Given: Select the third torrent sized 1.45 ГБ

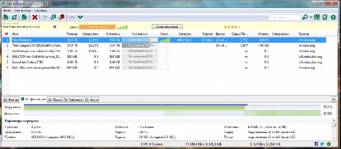Looking at the screenshot, I should (x=164, y=51).
